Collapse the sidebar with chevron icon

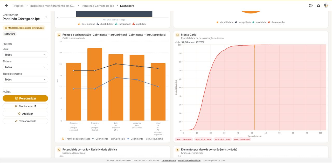click(x=46, y=17)
